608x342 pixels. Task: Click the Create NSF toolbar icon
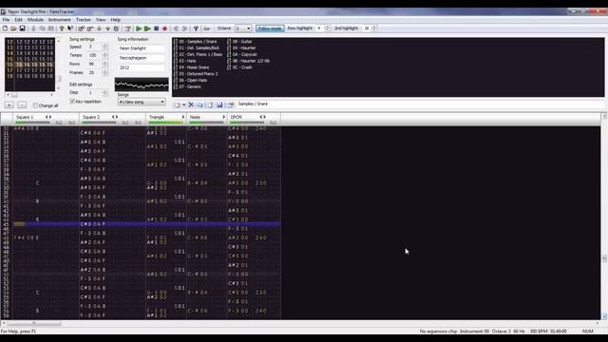pyautogui.click(x=207, y=28)
